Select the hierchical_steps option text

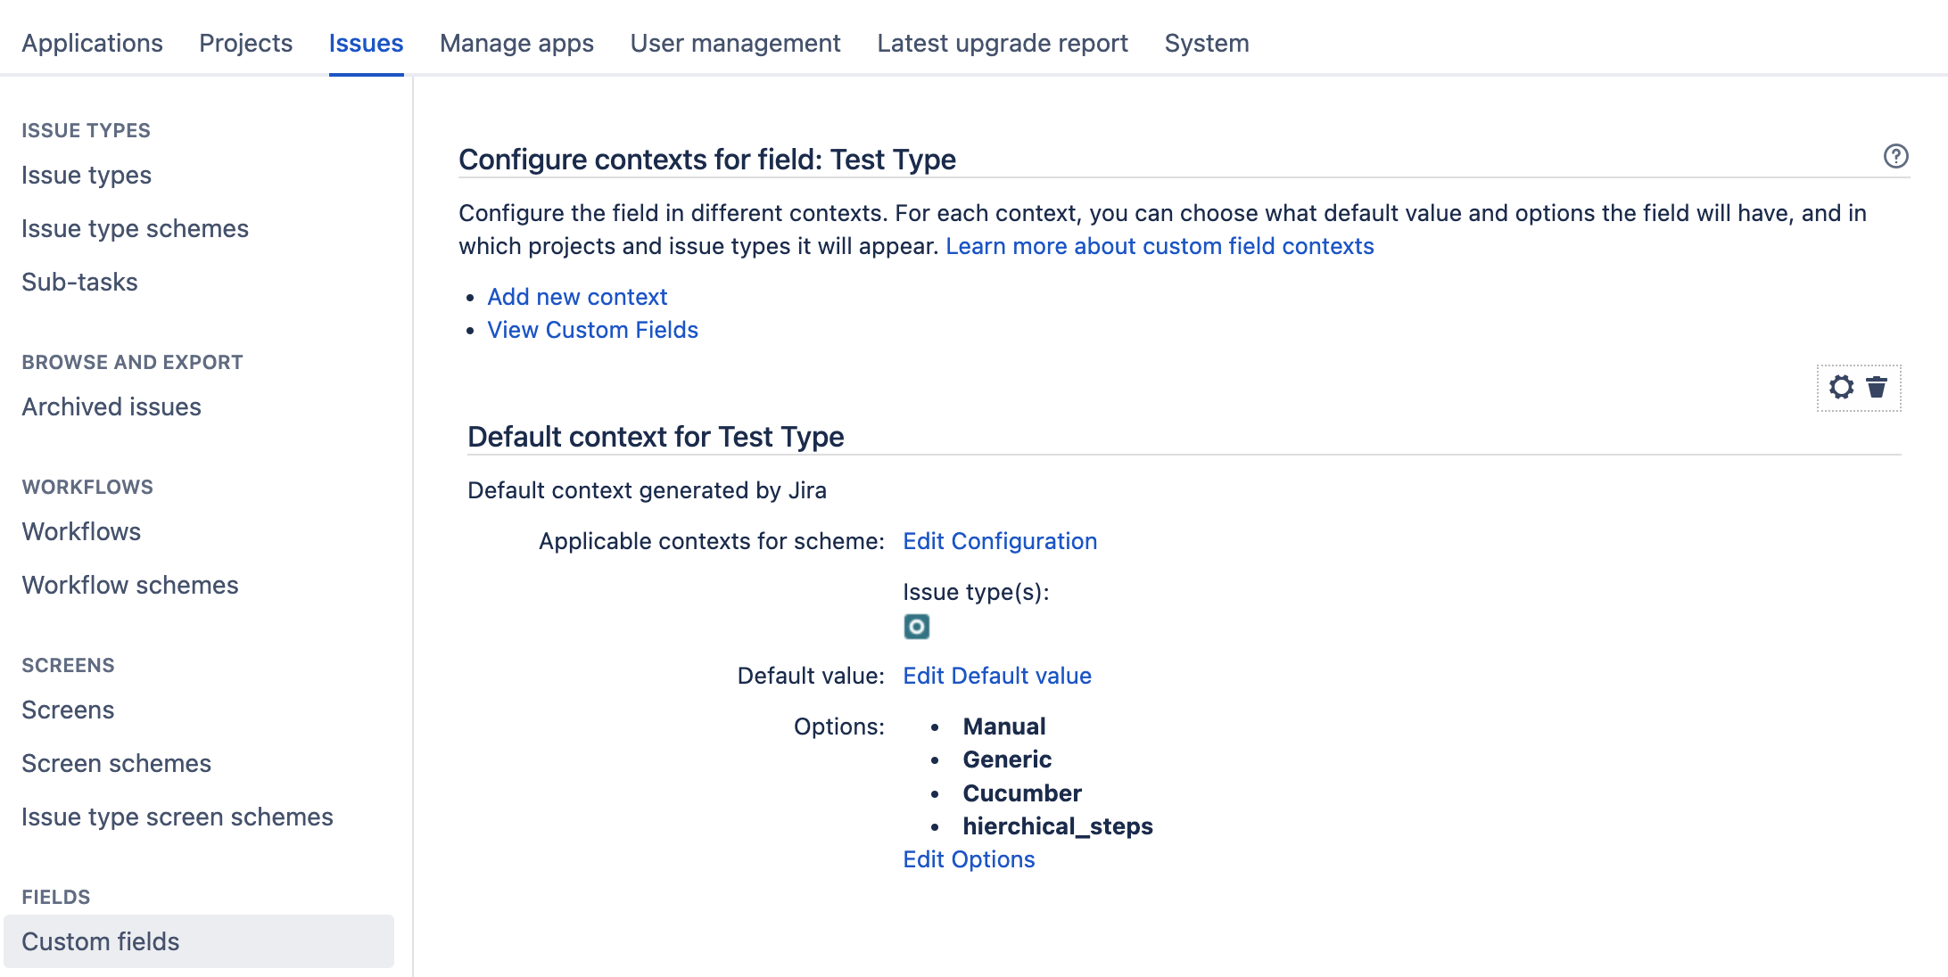(x=1058, y=826)
